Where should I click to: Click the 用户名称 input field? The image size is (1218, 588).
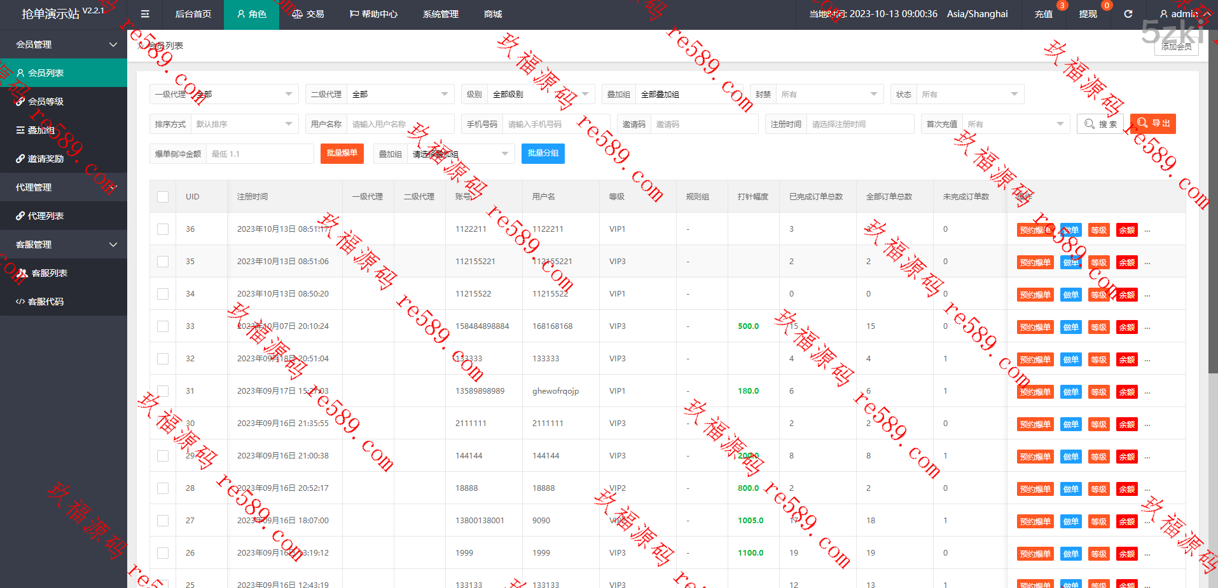click(x=399, y=124)
